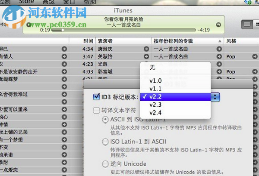259x176 pixels.
Task: Click the 风格 column header
Action: 241,41
